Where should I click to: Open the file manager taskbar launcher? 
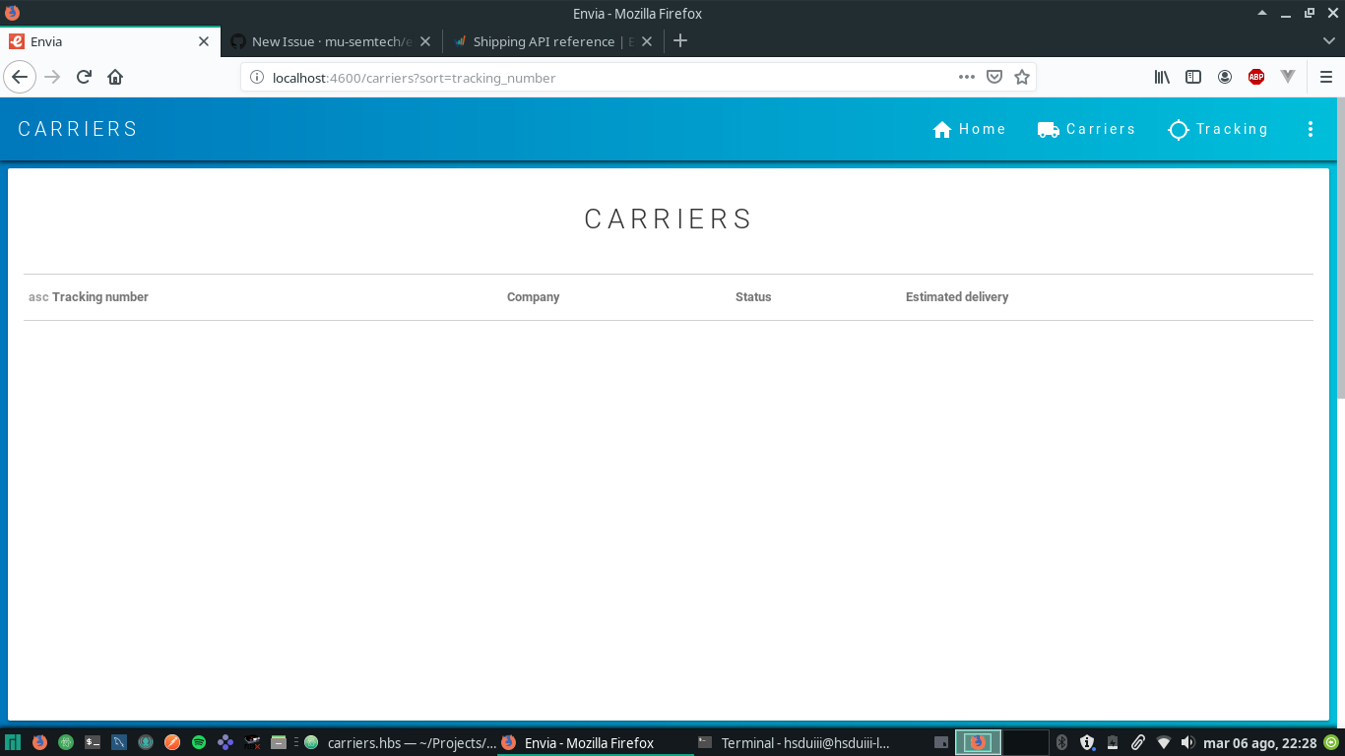(x=279, y=743)
